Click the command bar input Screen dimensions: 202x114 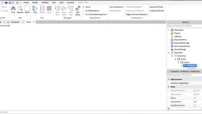101,112
